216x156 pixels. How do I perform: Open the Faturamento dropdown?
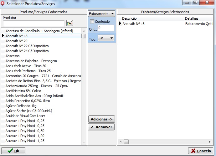pos(101,14)
